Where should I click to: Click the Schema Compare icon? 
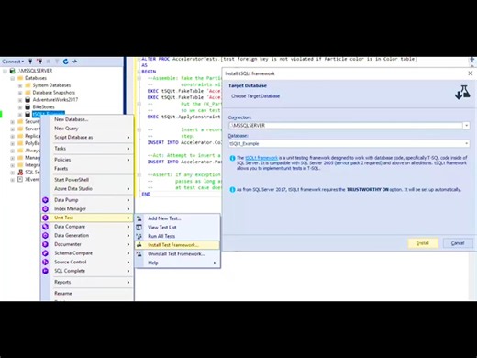[45, 253]
